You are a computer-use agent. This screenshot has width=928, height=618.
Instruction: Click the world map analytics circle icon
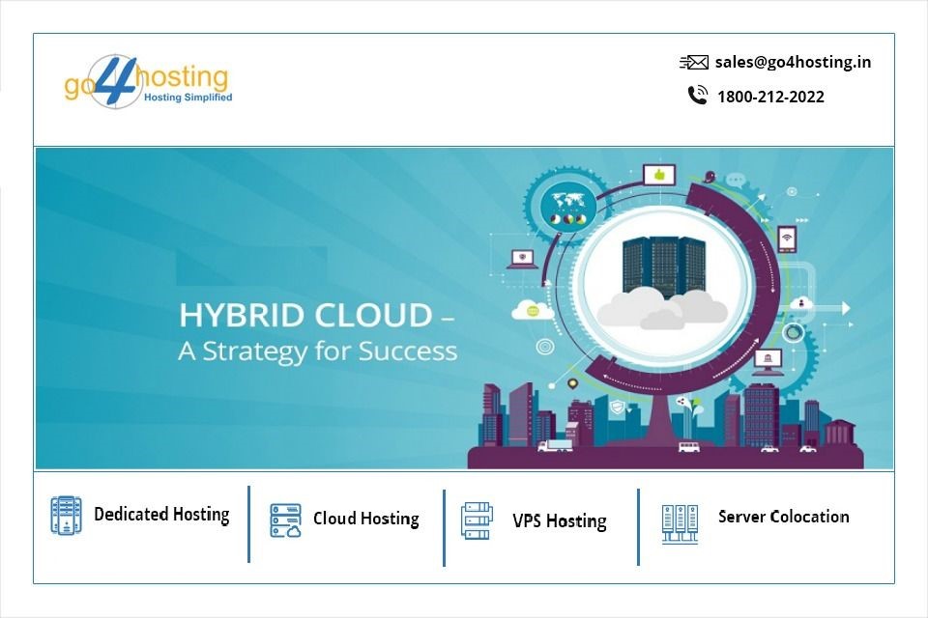(x=568, y=208)
